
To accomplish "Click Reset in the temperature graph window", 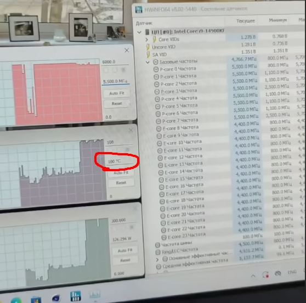I will pos(121,183).
